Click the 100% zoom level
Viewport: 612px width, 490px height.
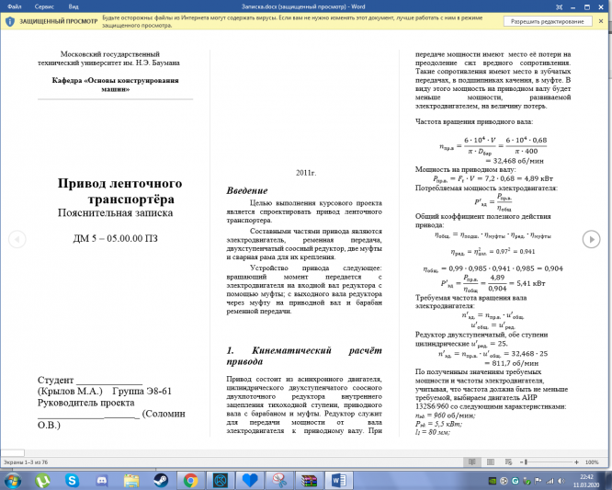click(x=592, y=462)
